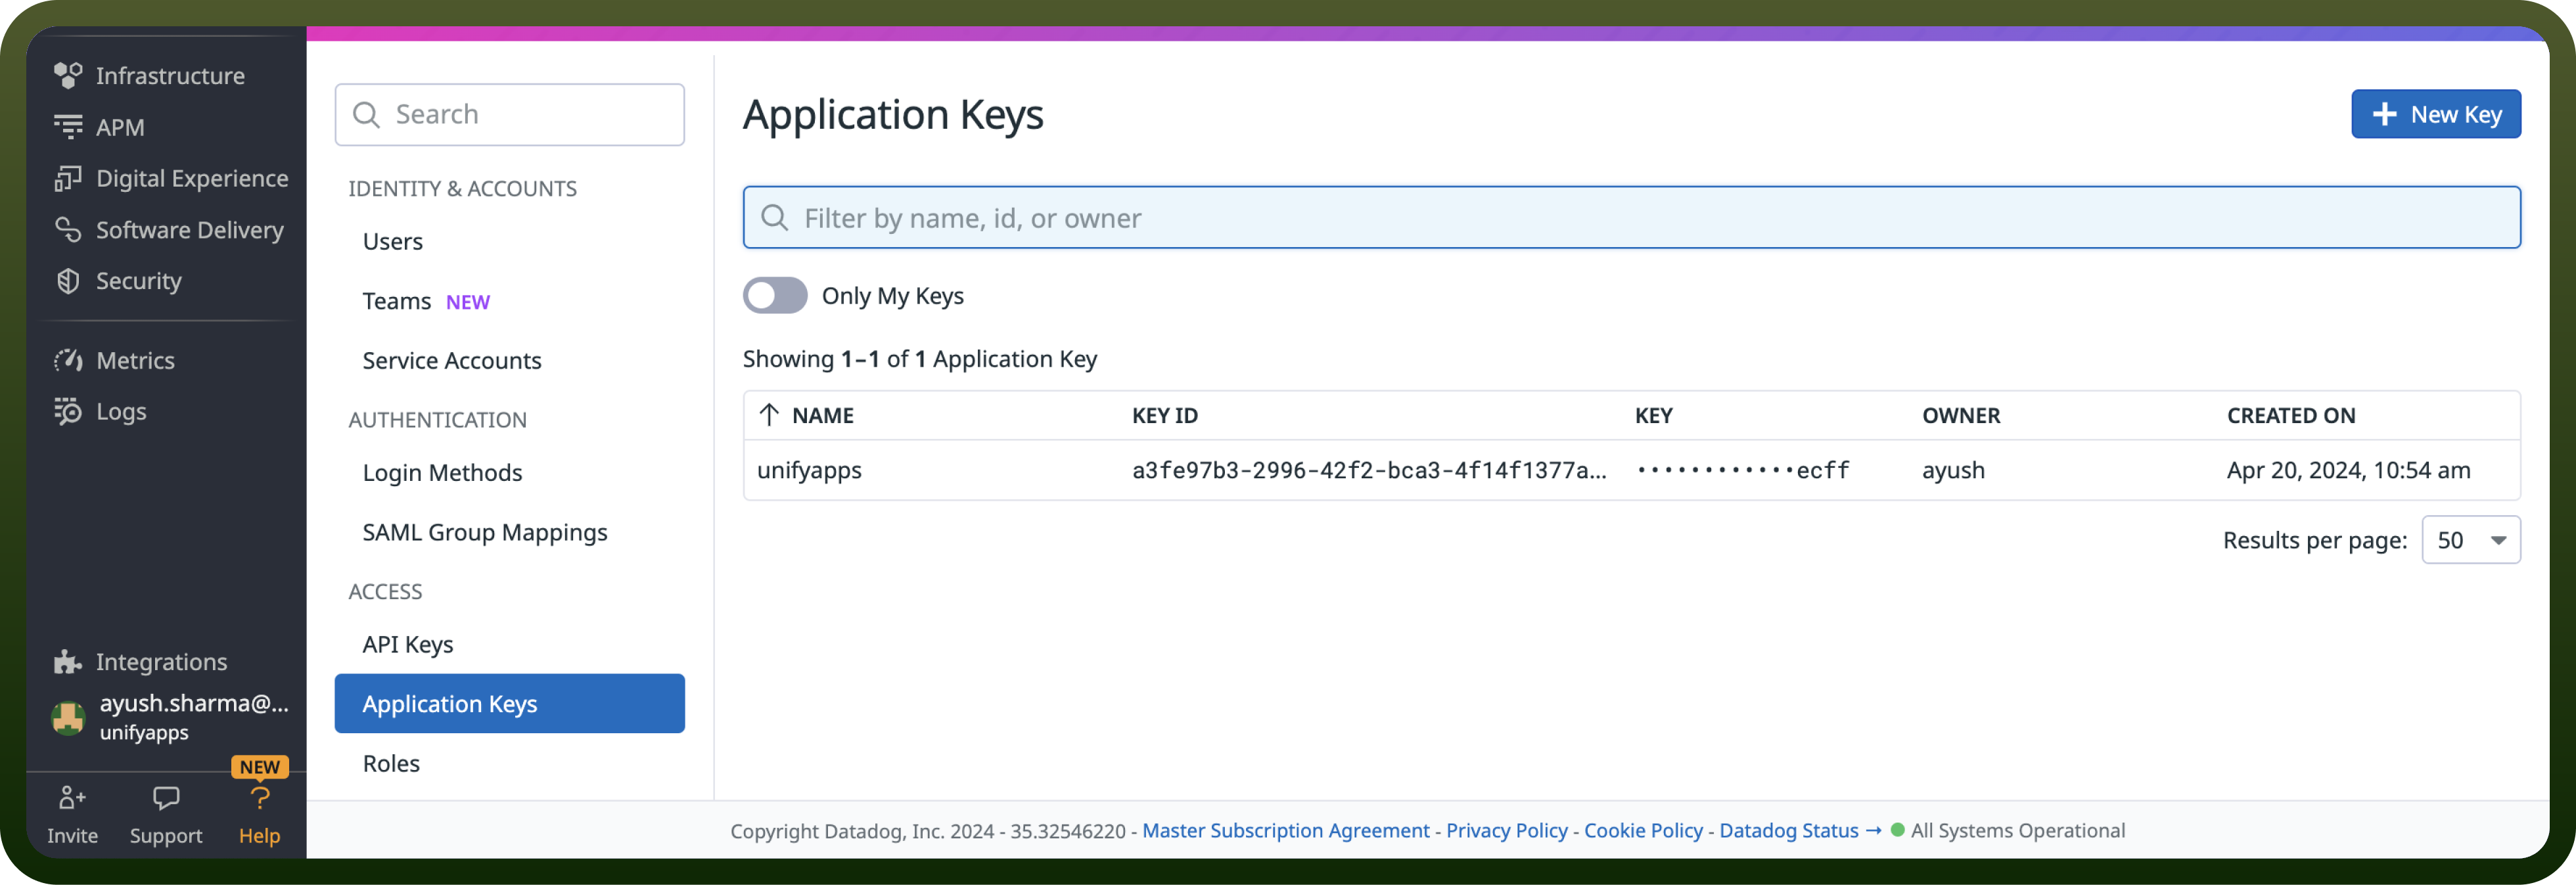This screenshot has width=2576, height=885.
Task: Click the NAME column sort arrow
Action: coord(769,415)
